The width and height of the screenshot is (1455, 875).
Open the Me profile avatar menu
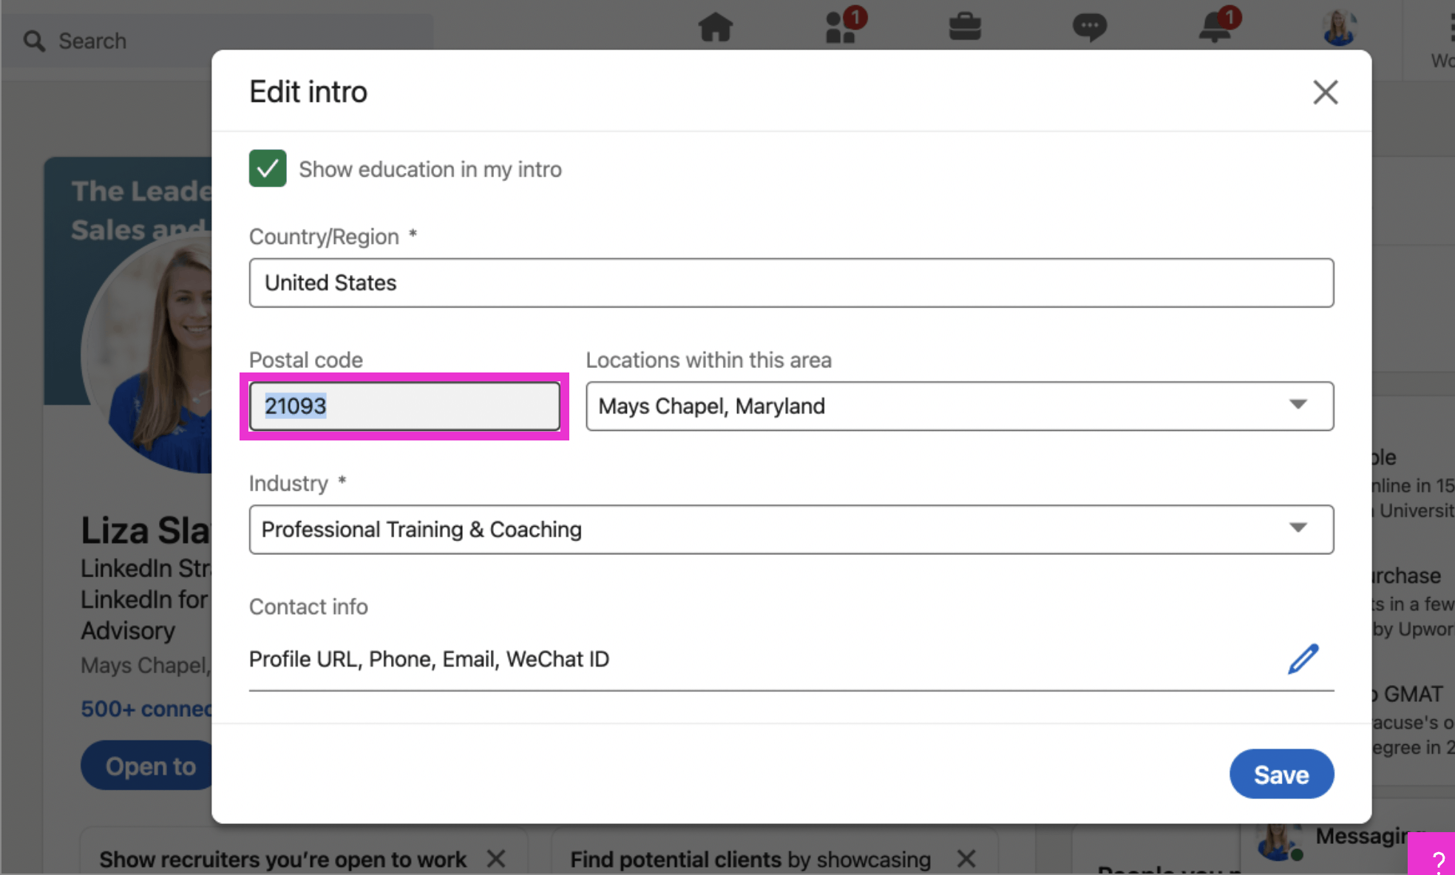click(x=1339, y=28)
